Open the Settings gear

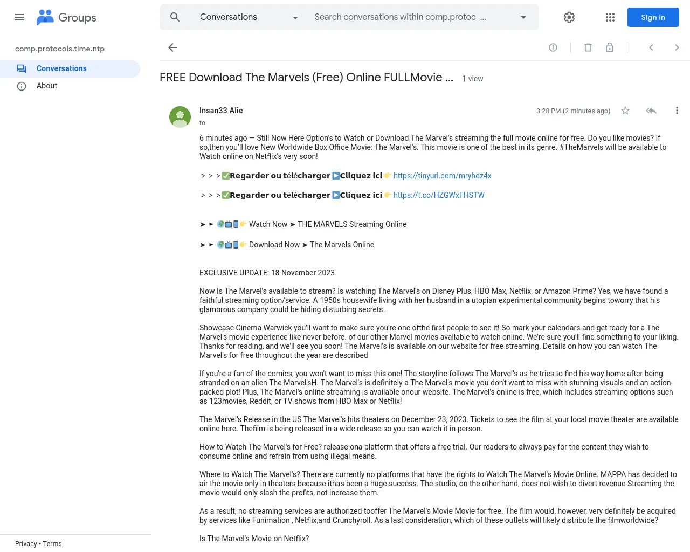coord(569,17)
